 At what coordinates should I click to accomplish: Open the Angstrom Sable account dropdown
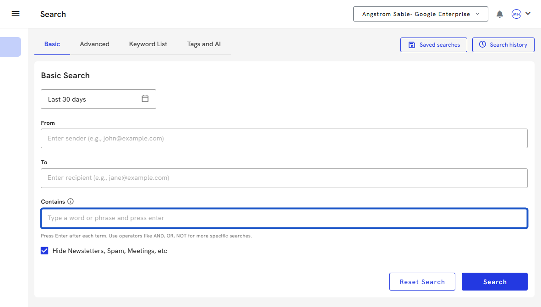click(x=421, y=14)
